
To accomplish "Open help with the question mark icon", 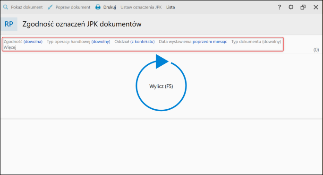I will tap(280, 7).
